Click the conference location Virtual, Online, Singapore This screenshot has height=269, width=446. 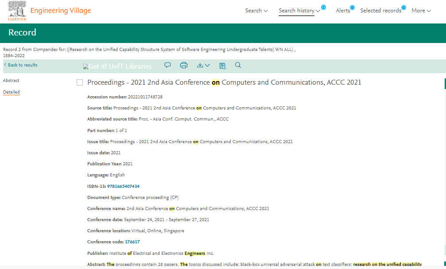click(158, 231)
